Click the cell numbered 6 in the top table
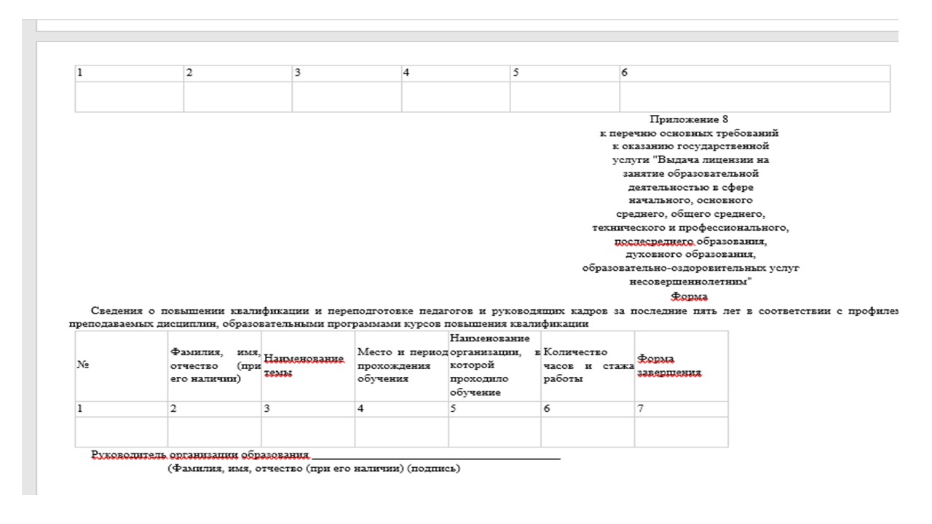The image size is (932, 524). [754, 74]
